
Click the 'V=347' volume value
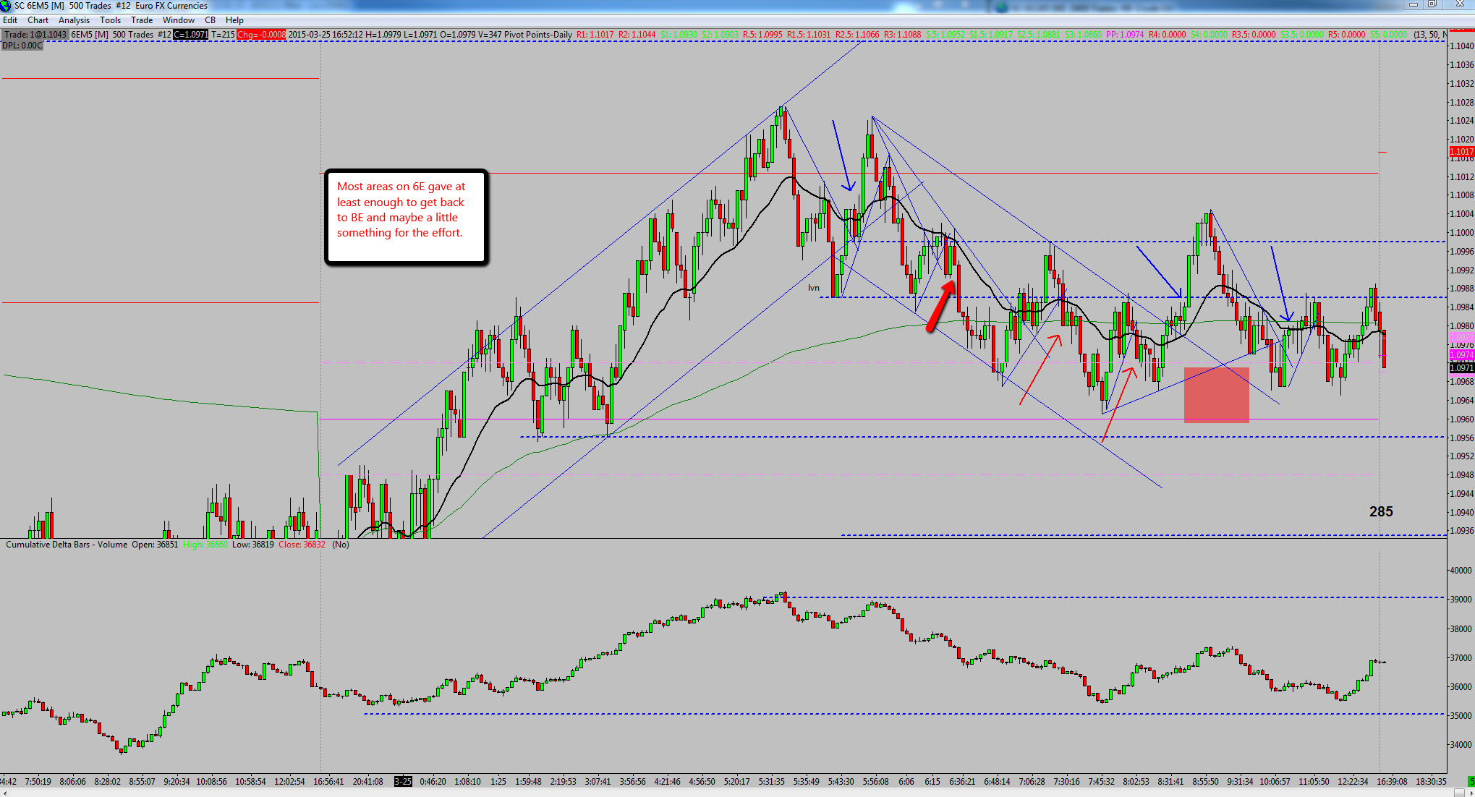click(x=490, y=34)
